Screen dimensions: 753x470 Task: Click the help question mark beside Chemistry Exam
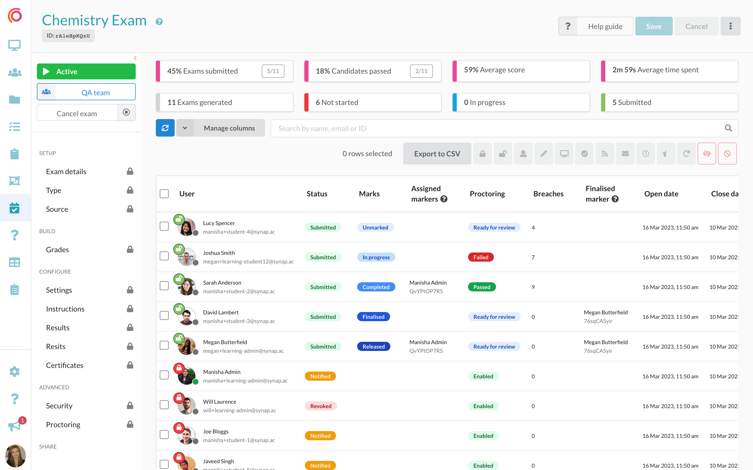pos(159,22)
